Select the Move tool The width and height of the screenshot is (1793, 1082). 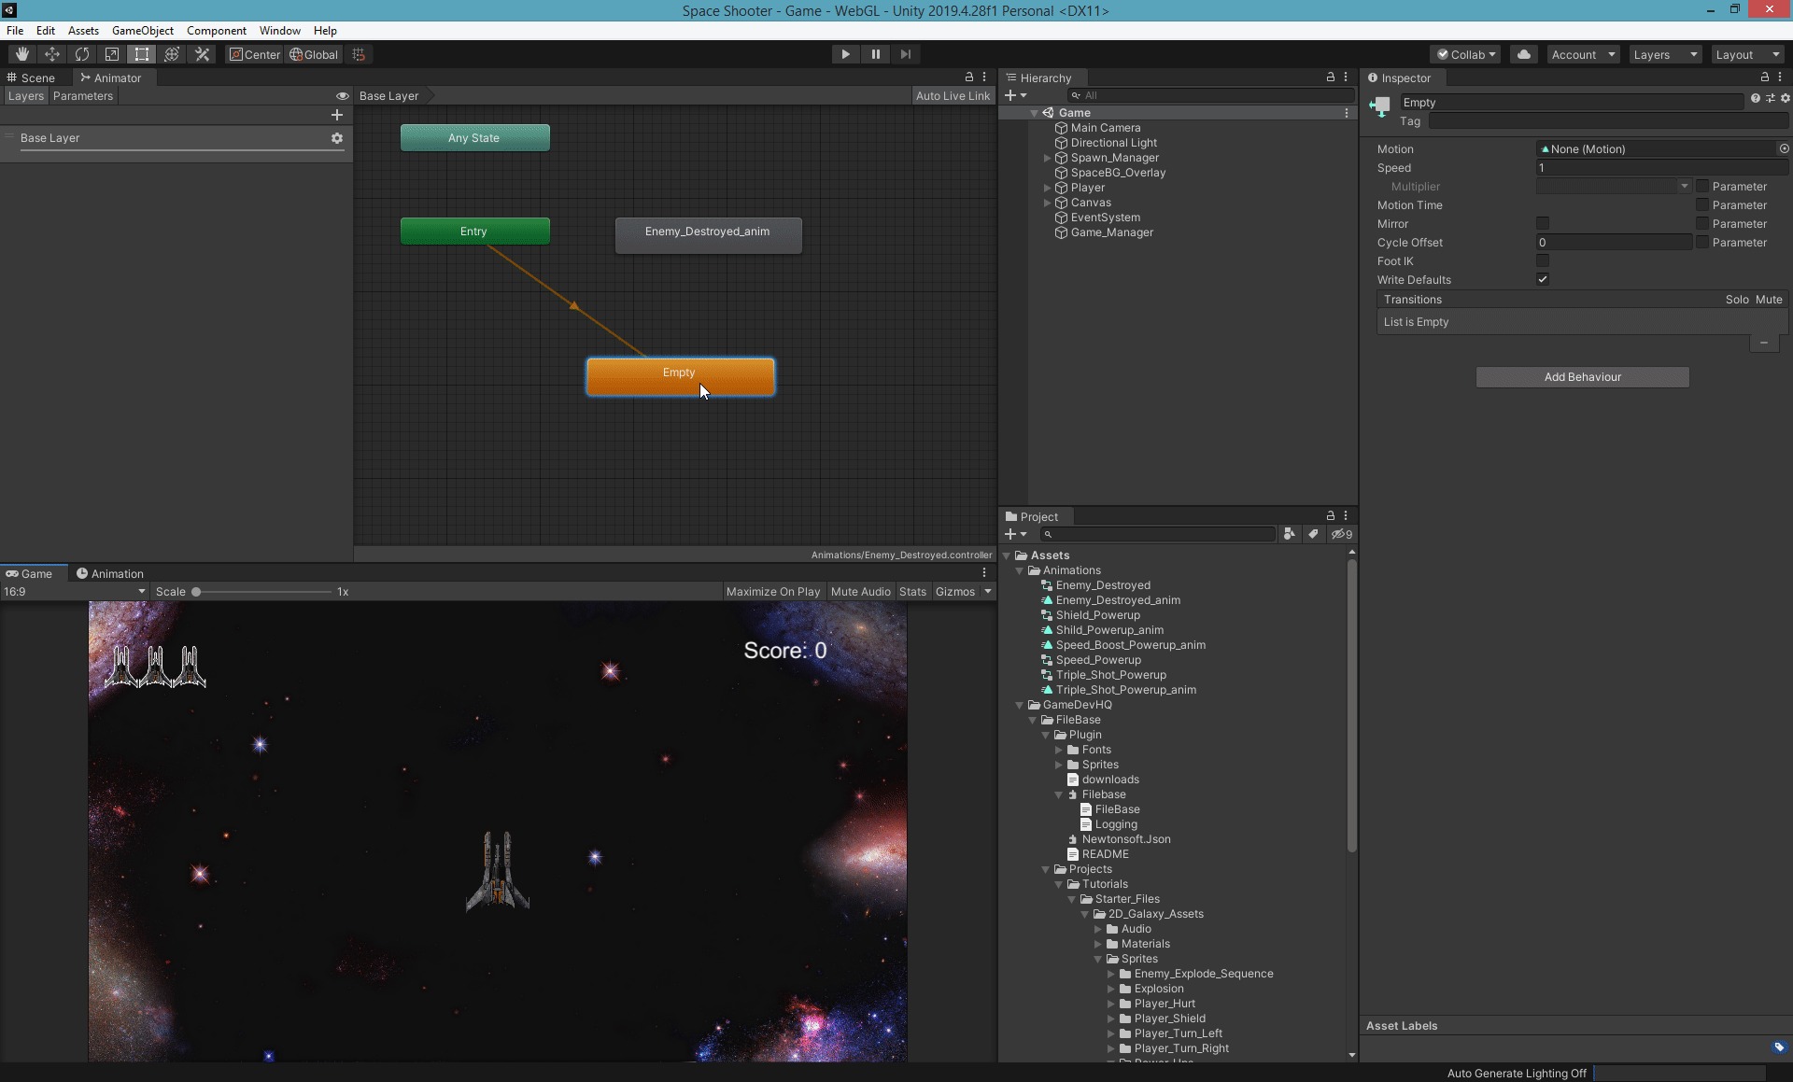tap(52, 54)
